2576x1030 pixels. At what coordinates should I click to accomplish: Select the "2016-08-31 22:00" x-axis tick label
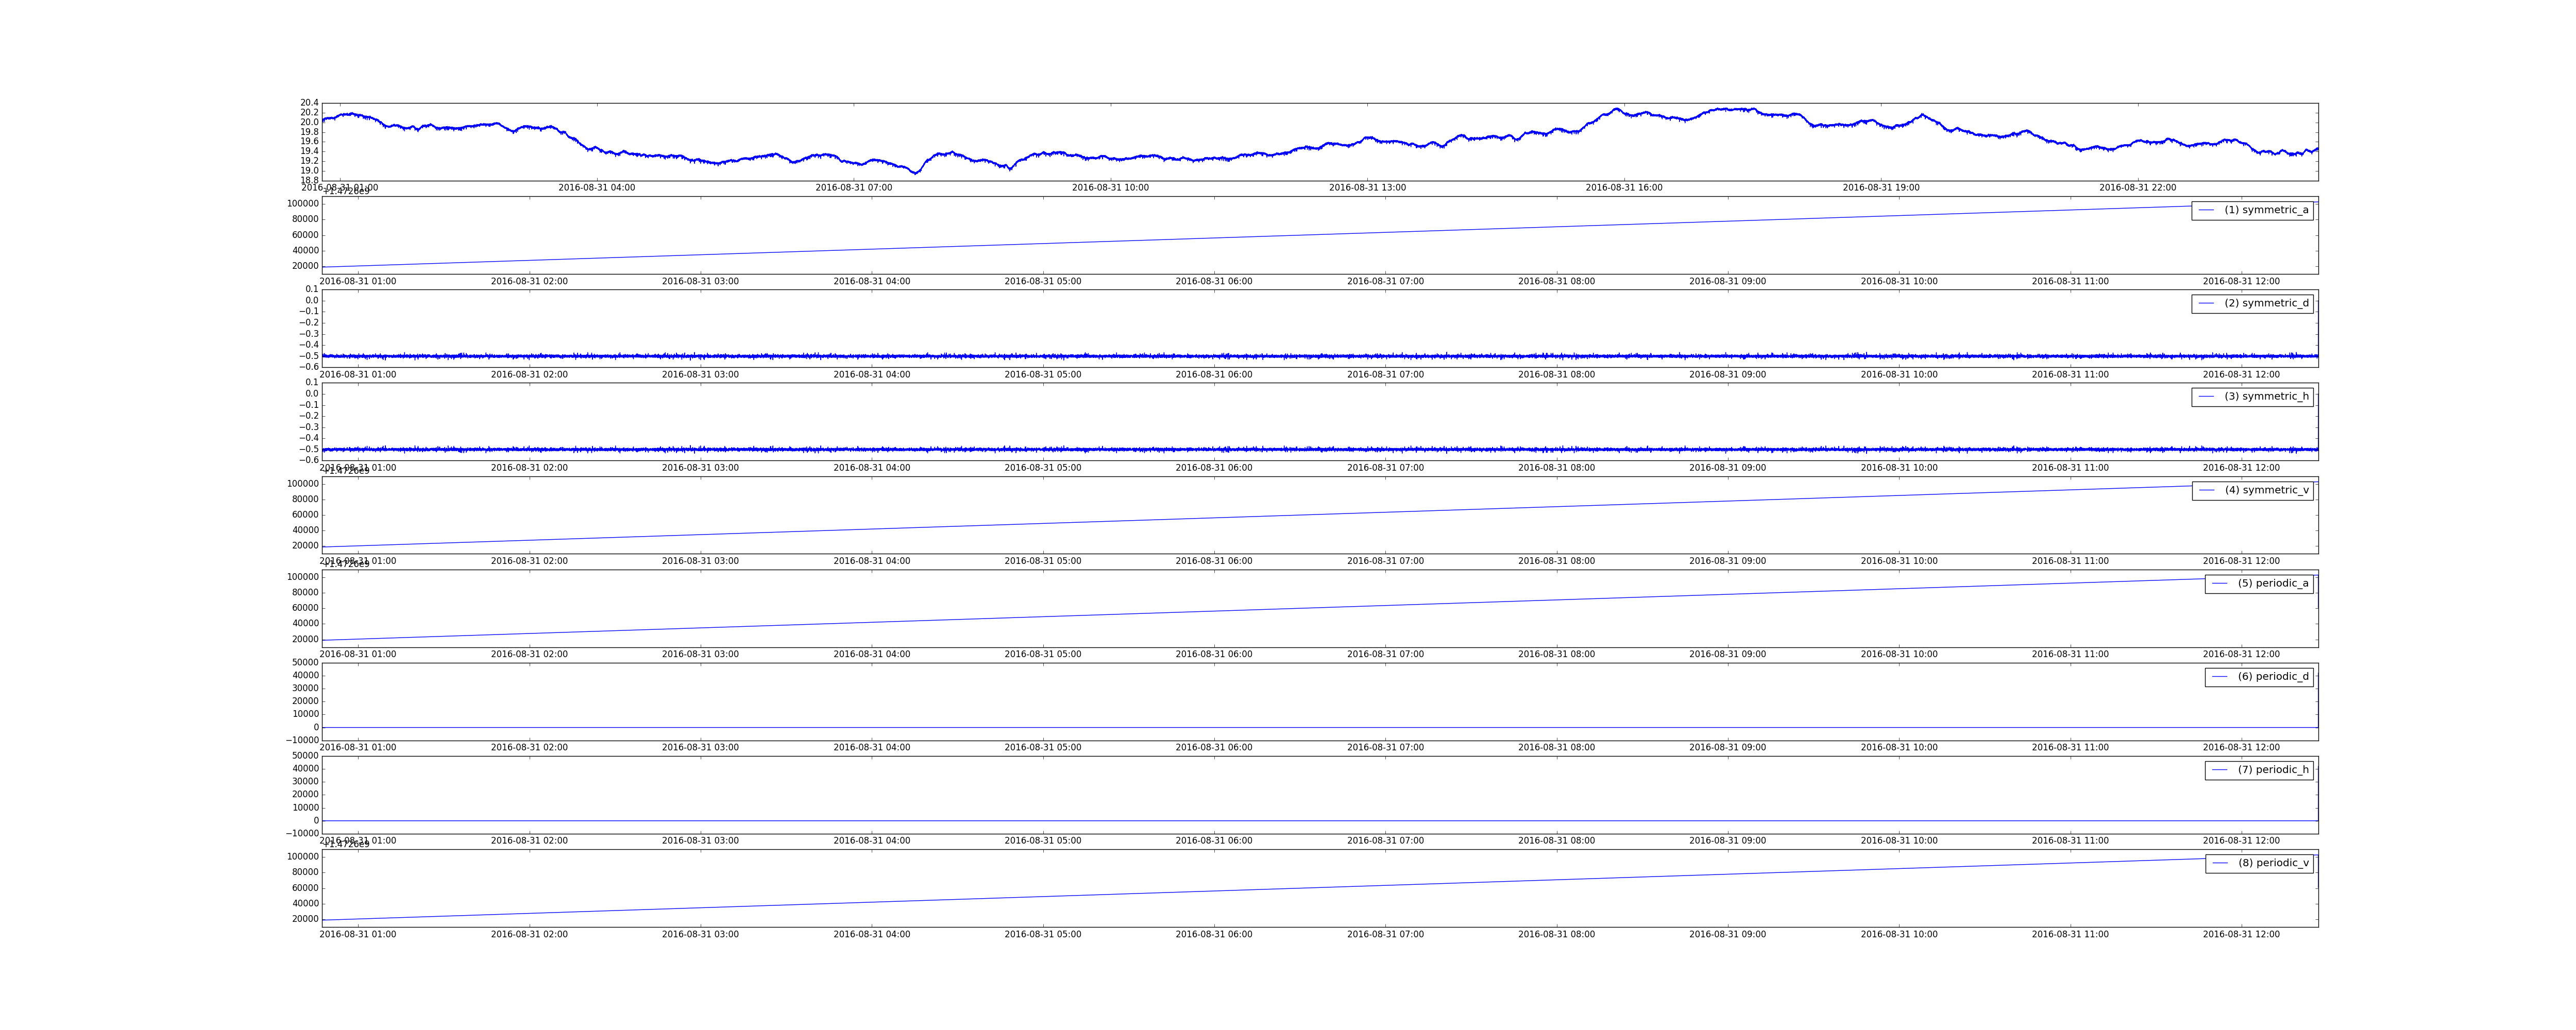click(x=2138, y=188)
